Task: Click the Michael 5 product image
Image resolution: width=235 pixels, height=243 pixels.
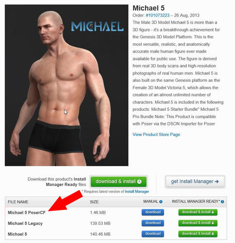Action: point(66,85)
